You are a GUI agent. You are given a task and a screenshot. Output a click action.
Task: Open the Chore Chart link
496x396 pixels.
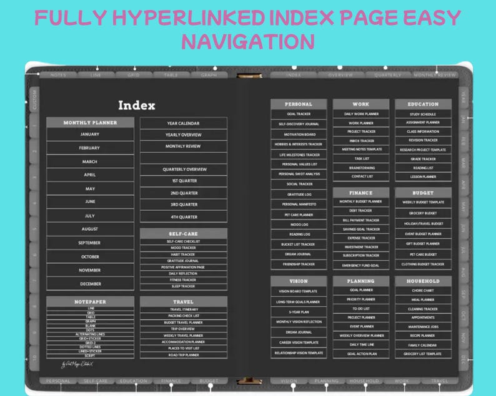click(423, 291)
